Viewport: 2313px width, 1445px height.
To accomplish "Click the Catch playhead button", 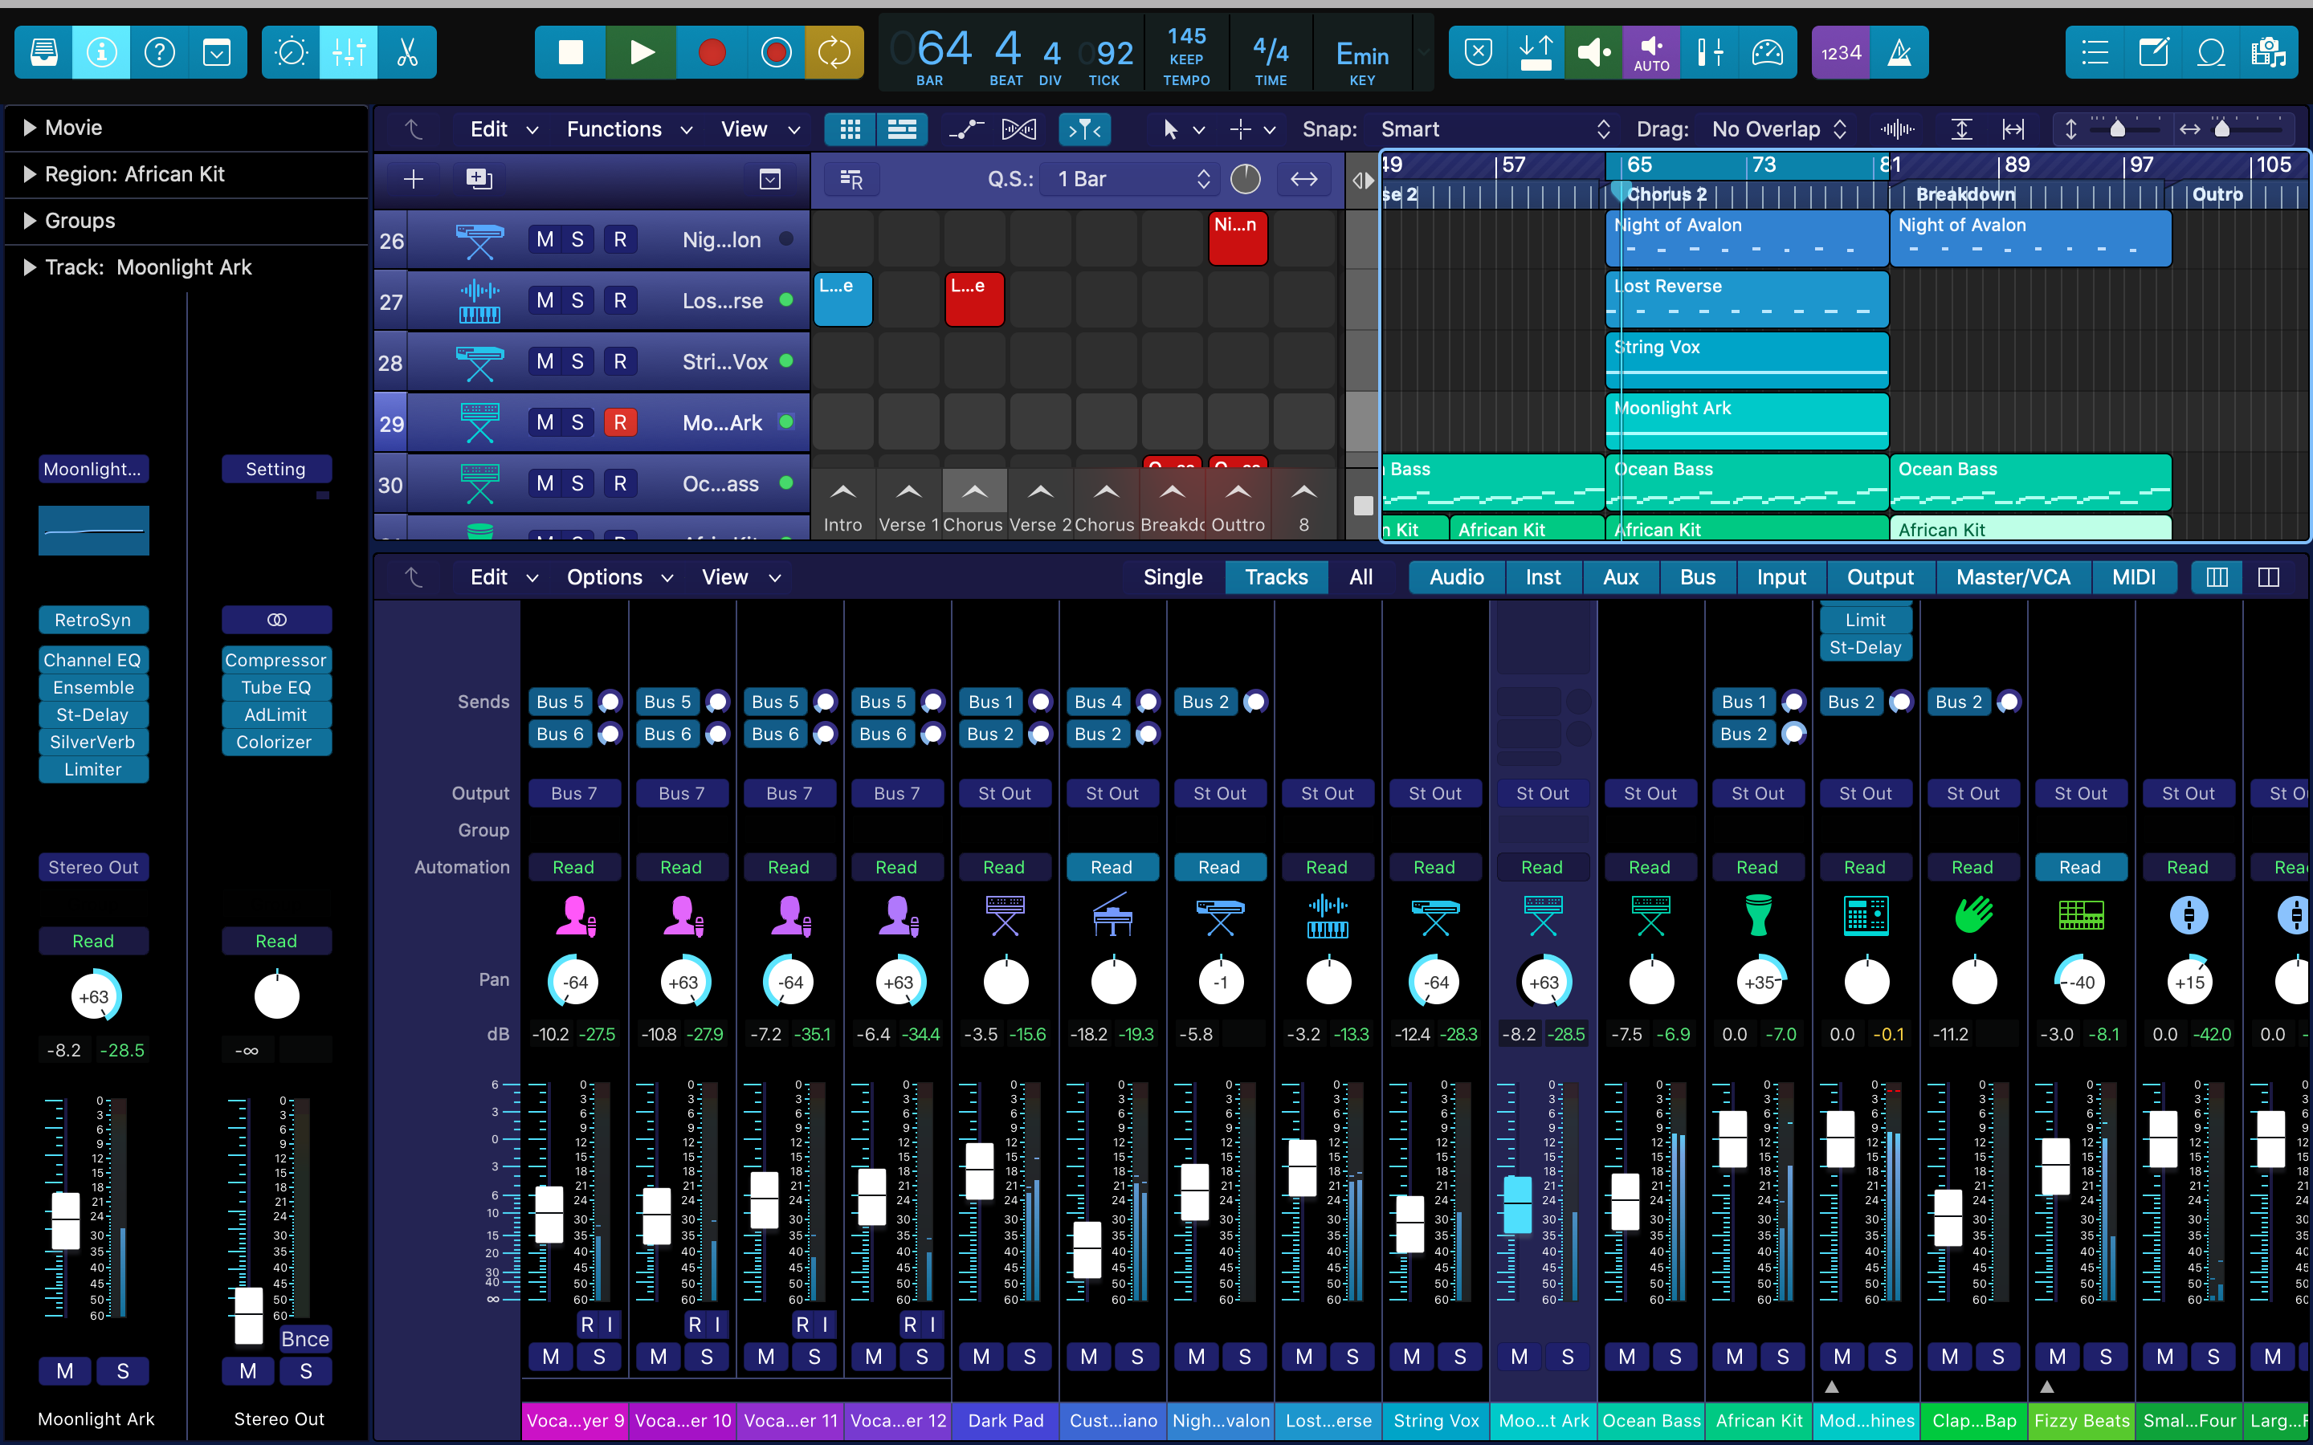I will coord(1085,129).
